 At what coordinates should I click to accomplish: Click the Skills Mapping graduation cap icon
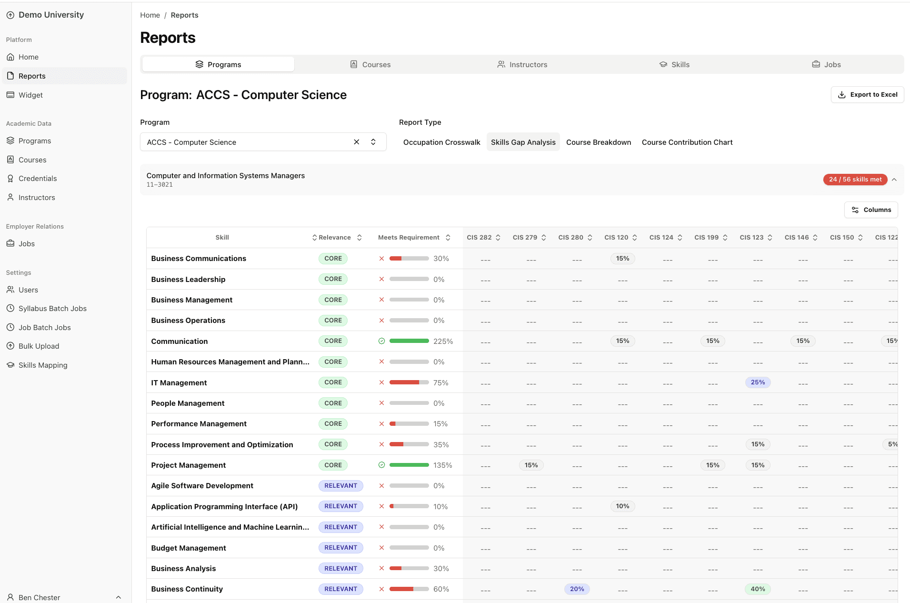pos(10,365)
